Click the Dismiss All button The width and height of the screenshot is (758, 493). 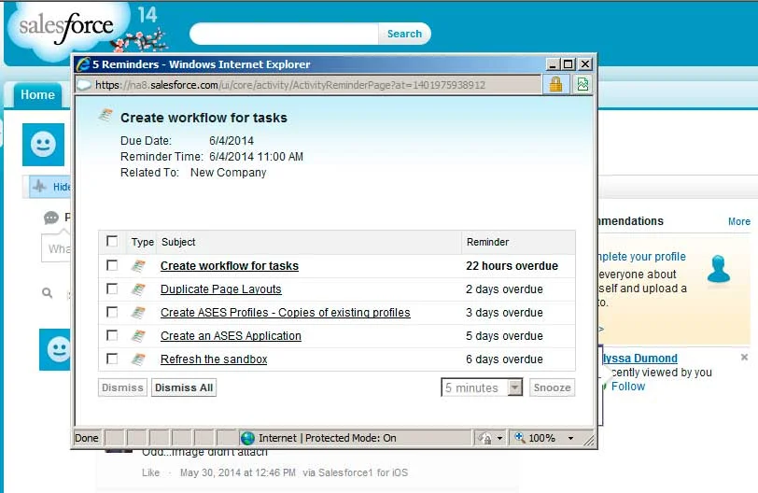click(184, 387)
